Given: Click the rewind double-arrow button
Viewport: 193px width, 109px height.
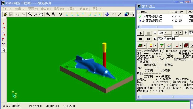Looking at the screenshot, I should (141, 39).
